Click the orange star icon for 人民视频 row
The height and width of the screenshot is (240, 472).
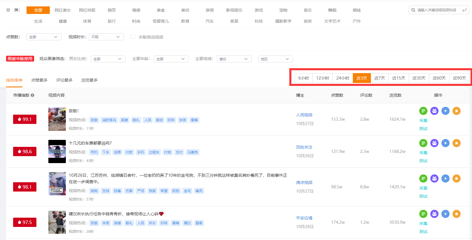point(456,111)
